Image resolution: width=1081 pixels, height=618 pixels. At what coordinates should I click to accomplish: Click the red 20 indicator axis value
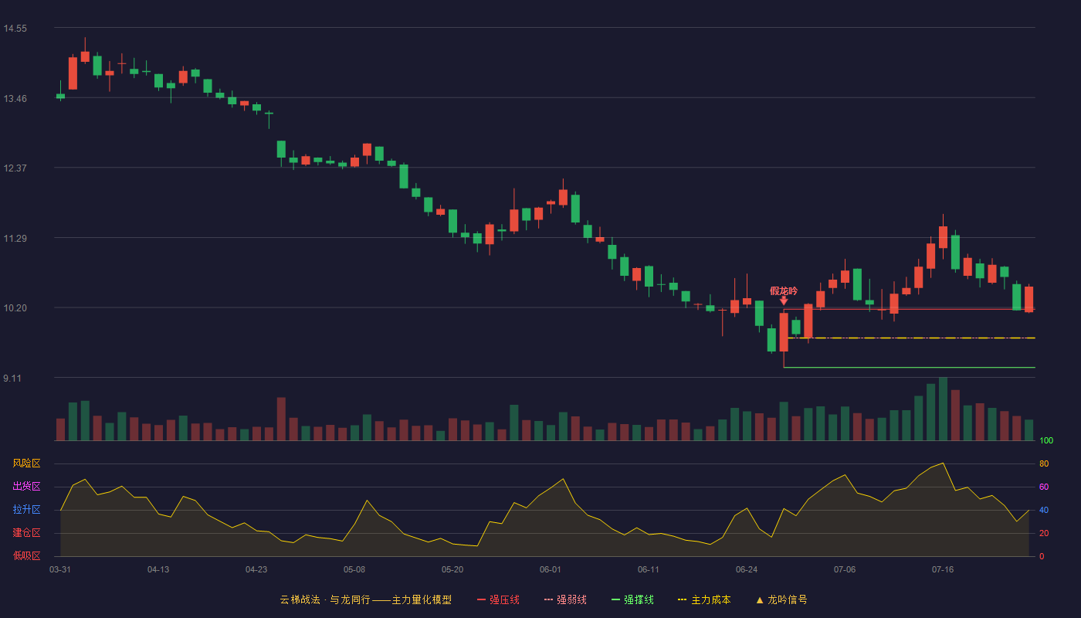1044,533
